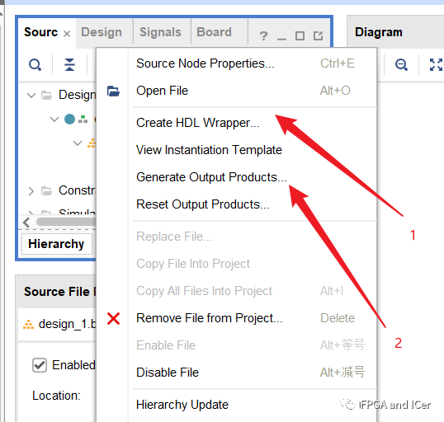The width and height of the screenshot is (444, 422).
Task: Open the Board tab
Action: (214, 32)
